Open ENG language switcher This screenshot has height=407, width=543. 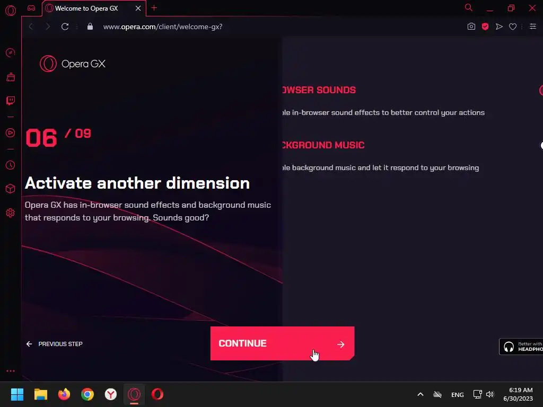[458, 394]
